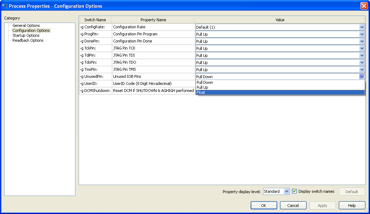Select '-g TckPin:' switch cell

coord(95,48)
